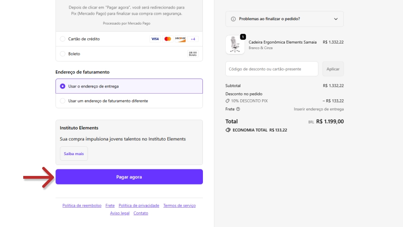Choose Usar um endereço de faturamento diferente
This screenshot has width=403, height=227.
[63, 101]
